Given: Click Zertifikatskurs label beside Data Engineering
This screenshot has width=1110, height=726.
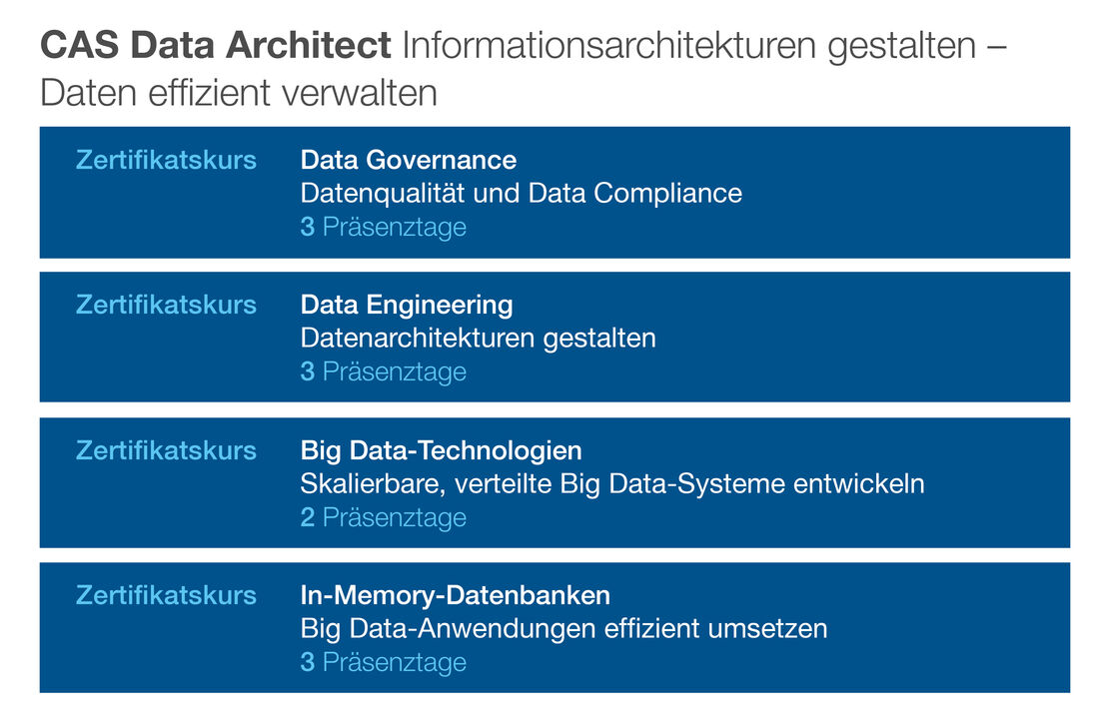Looking at the screenshot, I should point(167,305).
